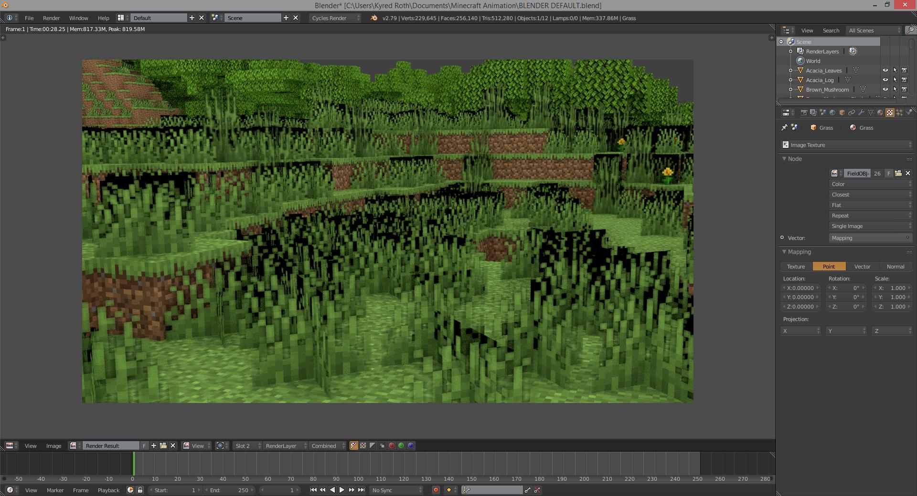Screen dimensions: 917x496
Task: Select the Normal mapping type tab
Action: tap(896, 267)
